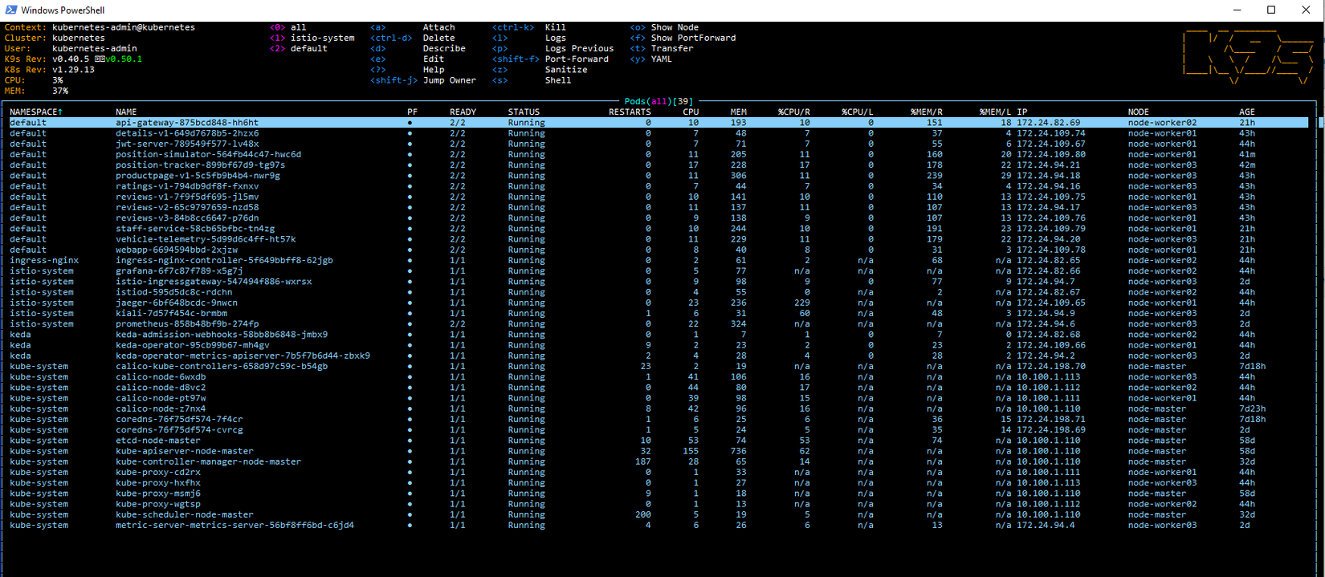Image resolution: width=1325 pixels, height=577 pixels.
Task: Click the Jump Owner shortcut hint
Action: coord(450,80)
